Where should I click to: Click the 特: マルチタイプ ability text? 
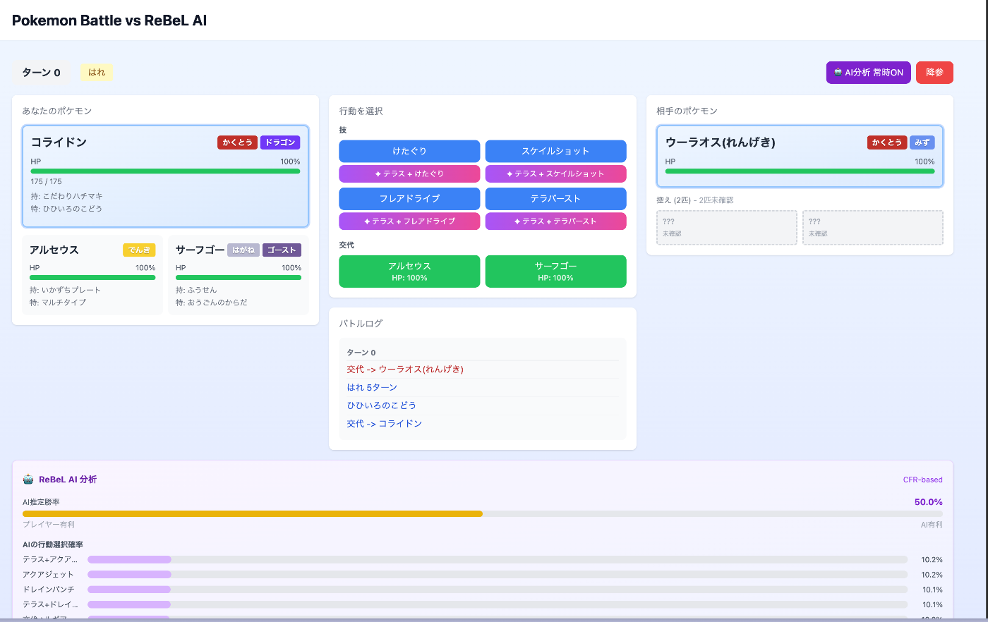point(58,303)
